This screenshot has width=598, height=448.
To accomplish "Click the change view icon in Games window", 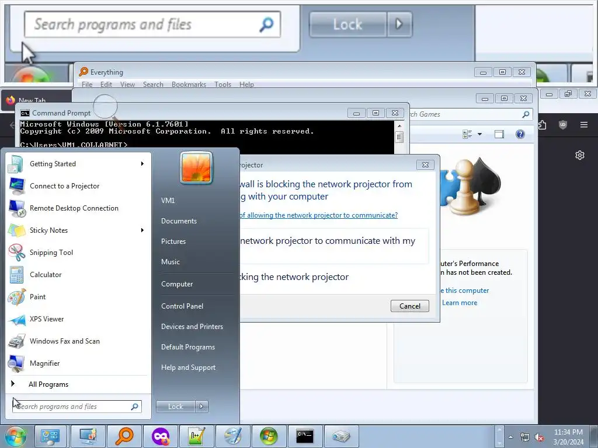I will tap(467, 134).
